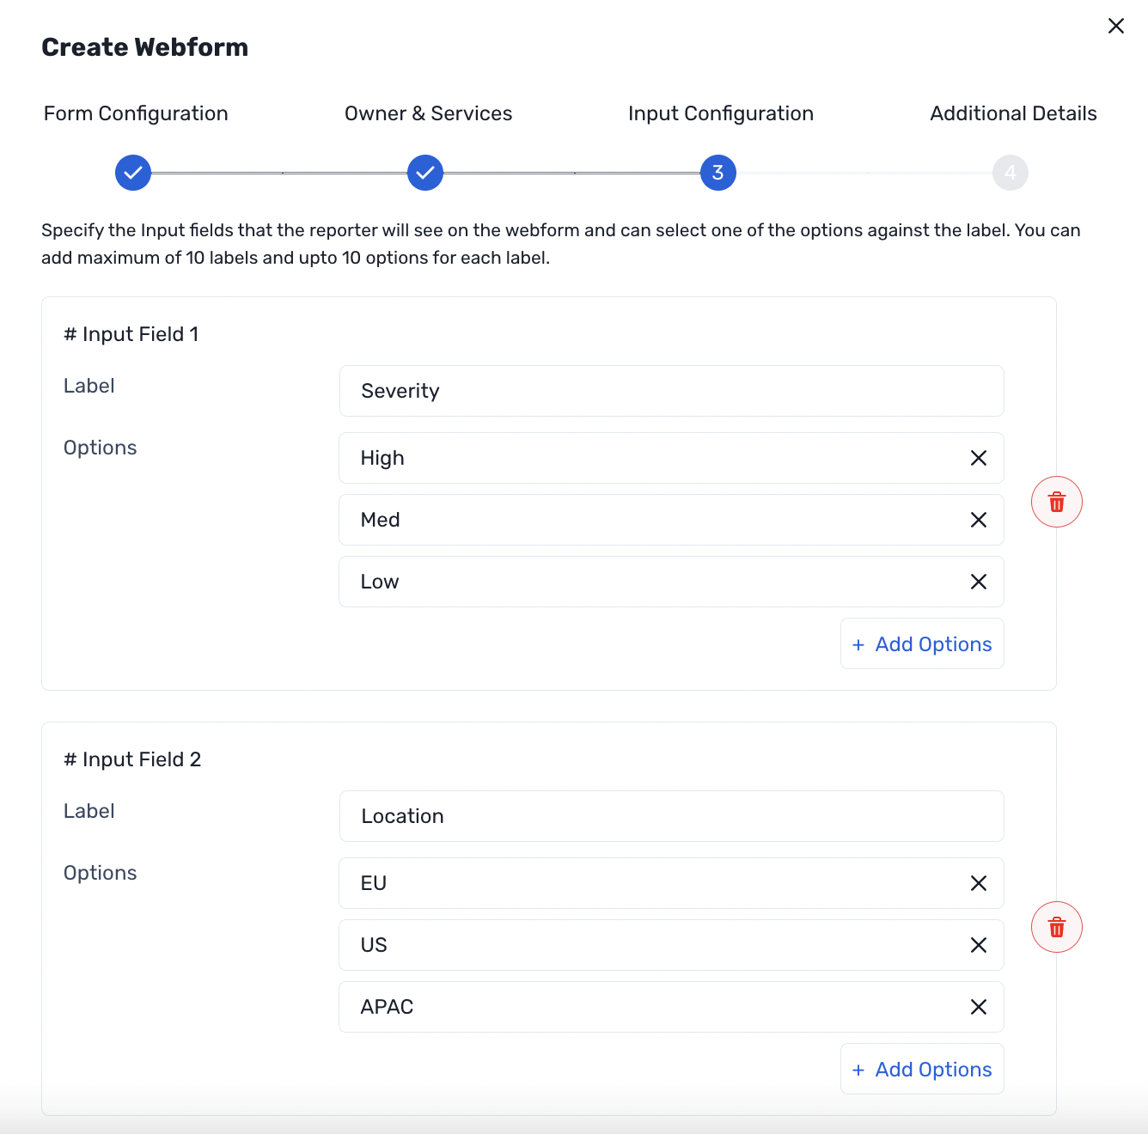Delete Input Field 2 with the trash icon
Screen dimensions: 1148x1134
coord(1056,927)
